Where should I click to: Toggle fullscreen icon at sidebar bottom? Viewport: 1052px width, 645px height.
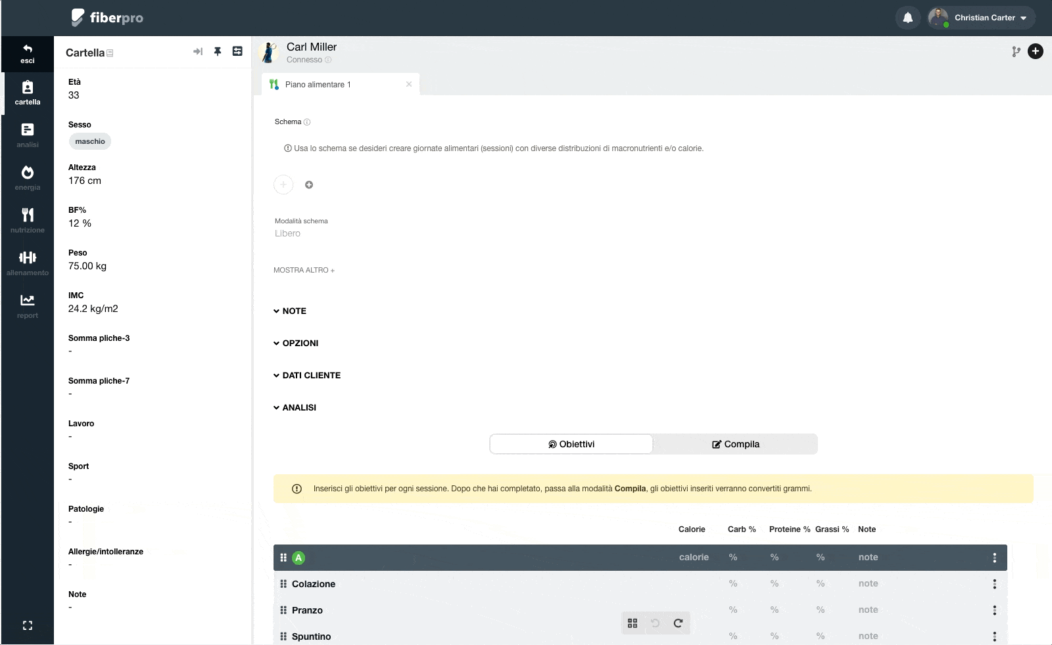(x=28, y=625)
